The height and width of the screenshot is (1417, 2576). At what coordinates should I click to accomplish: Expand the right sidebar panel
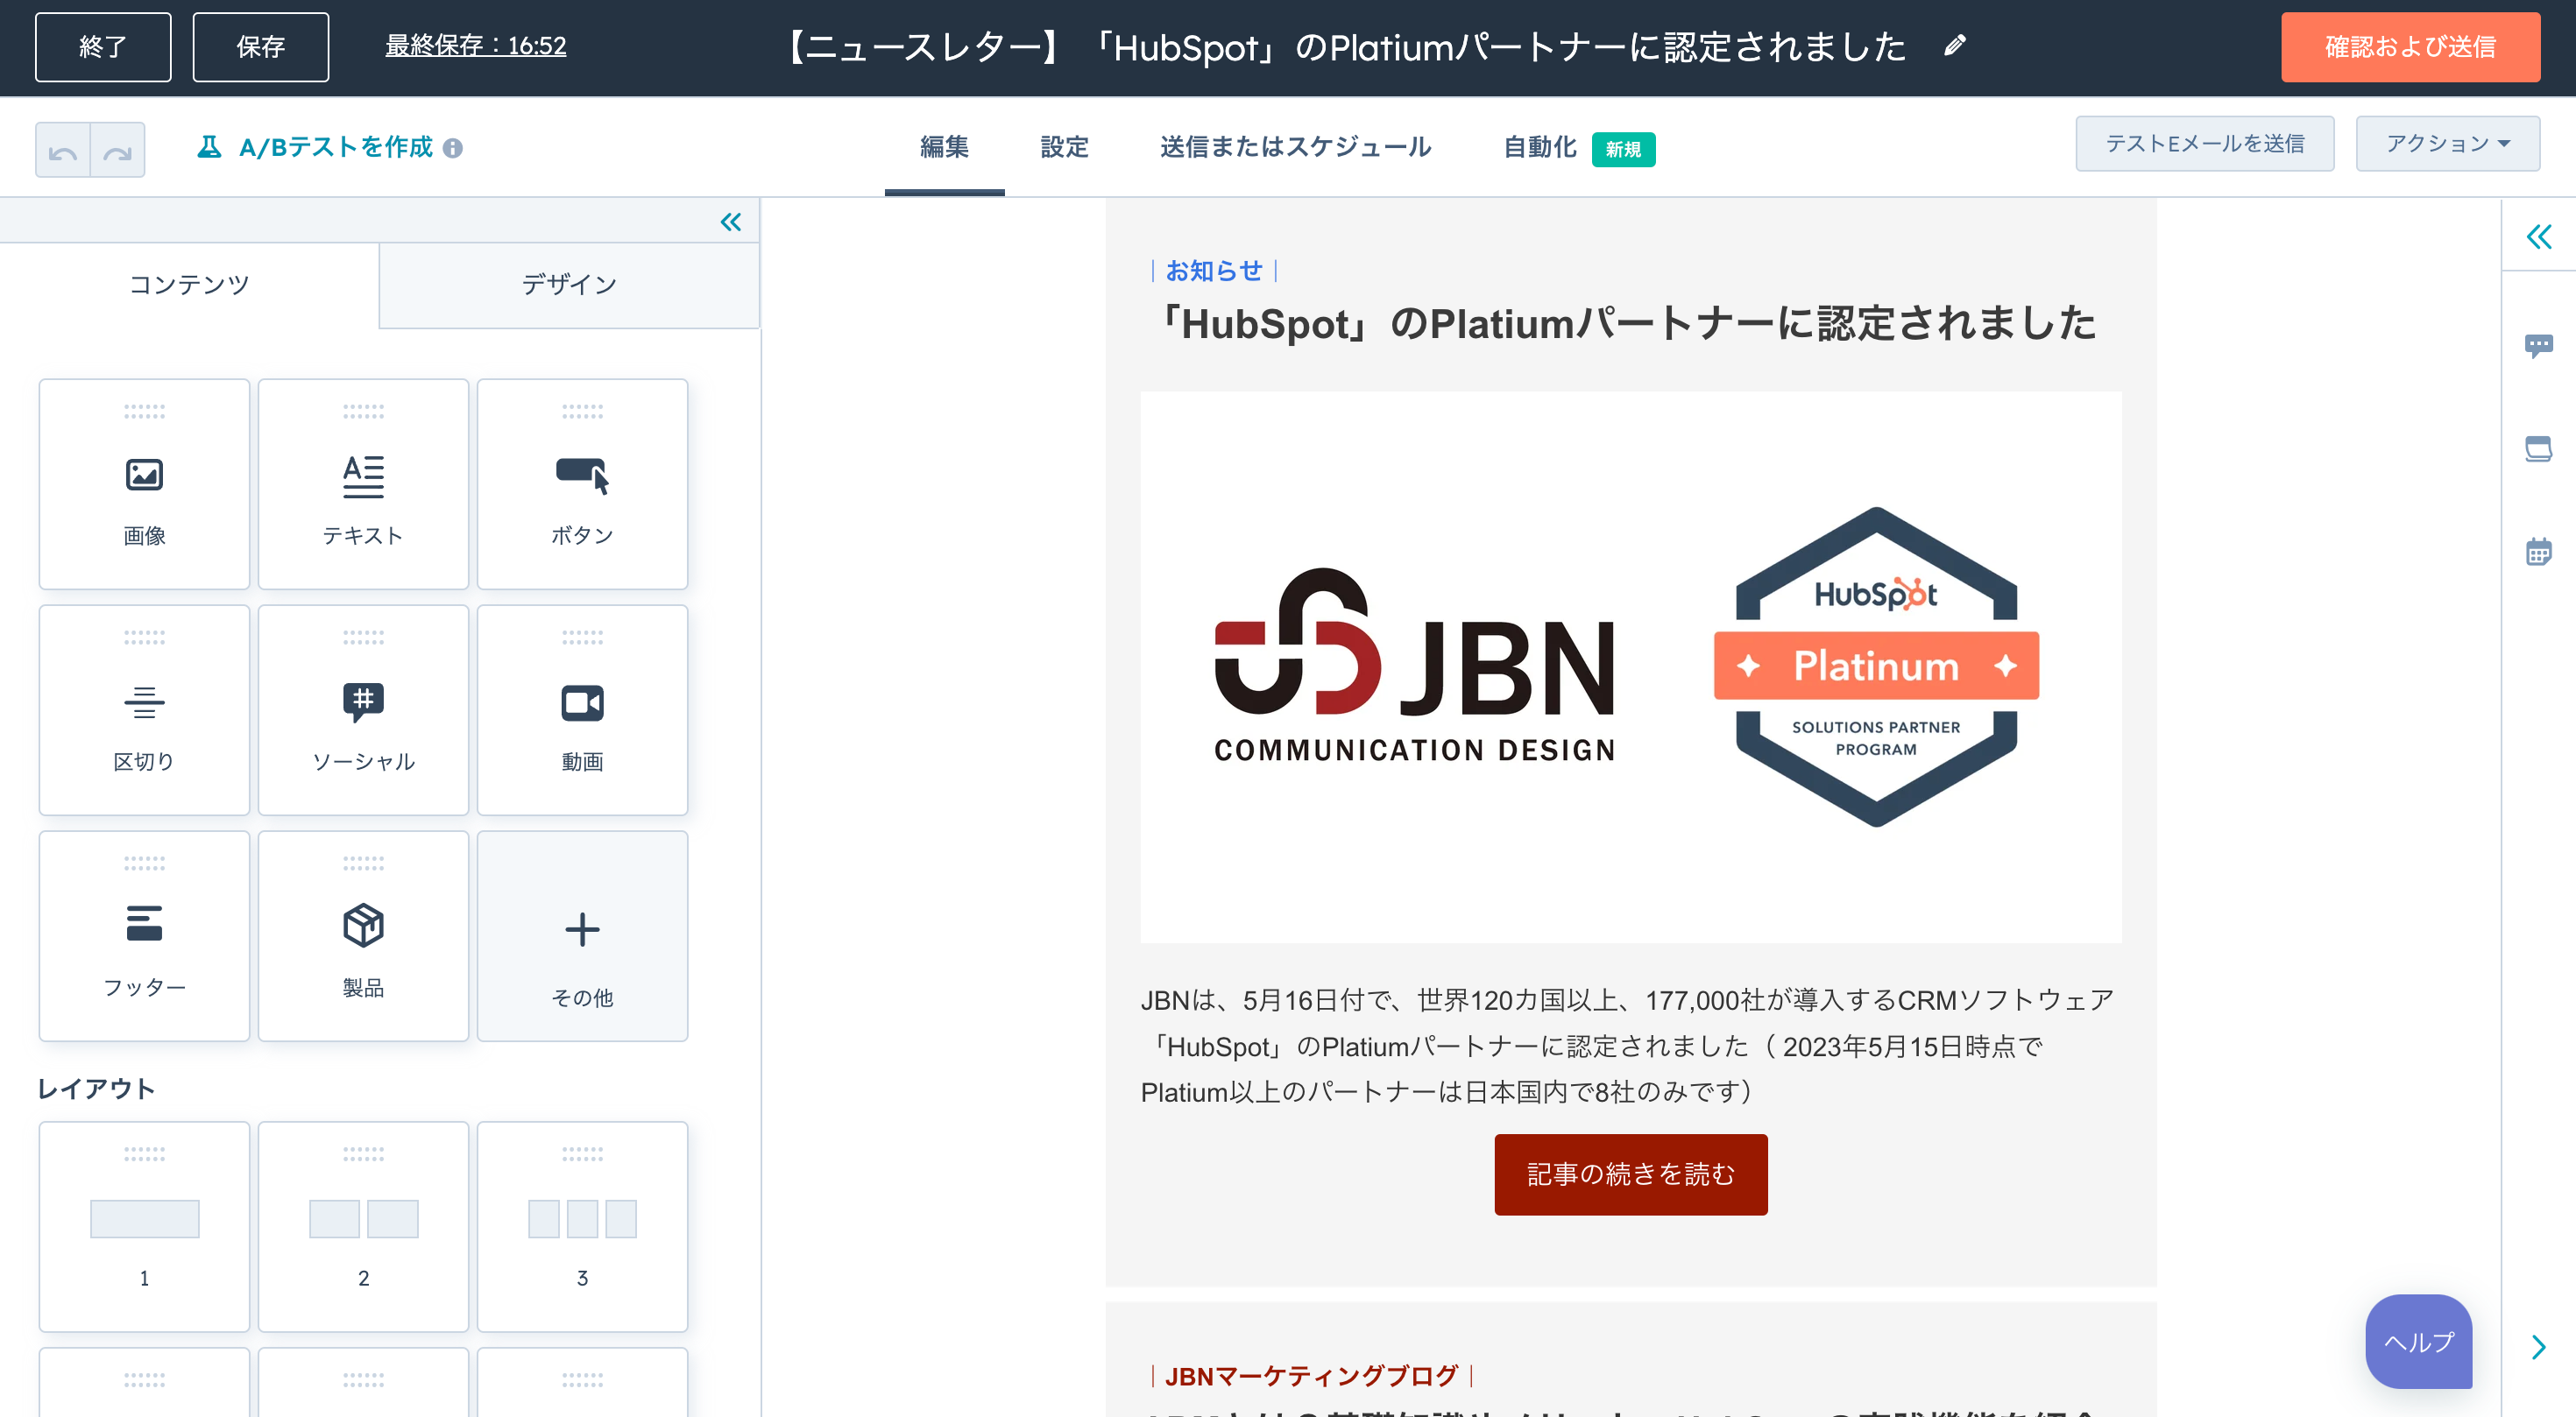(2538, 236)
